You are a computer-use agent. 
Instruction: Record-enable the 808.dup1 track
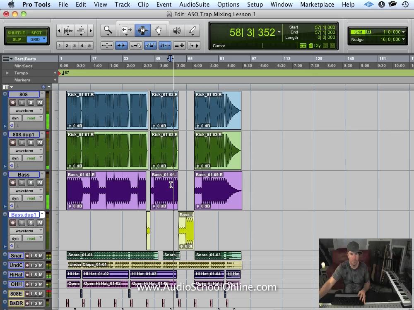coord(13,143)
